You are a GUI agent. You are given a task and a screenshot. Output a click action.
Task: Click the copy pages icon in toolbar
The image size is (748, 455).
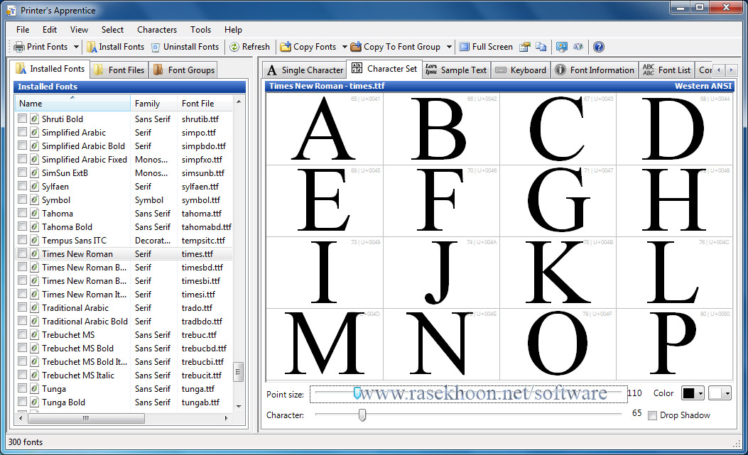541,47
